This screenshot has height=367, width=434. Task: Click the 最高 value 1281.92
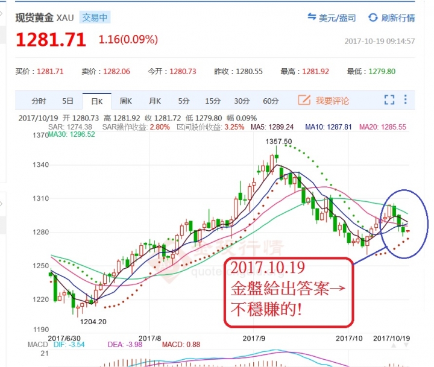pos(315,71)
